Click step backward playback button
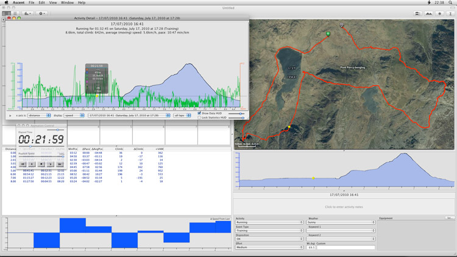Viewport: 457px width, 257px height. [32, 164]
